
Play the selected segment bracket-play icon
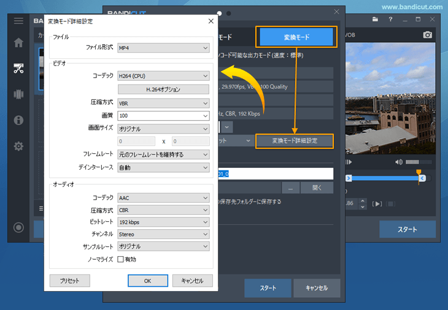coord(377,204)
